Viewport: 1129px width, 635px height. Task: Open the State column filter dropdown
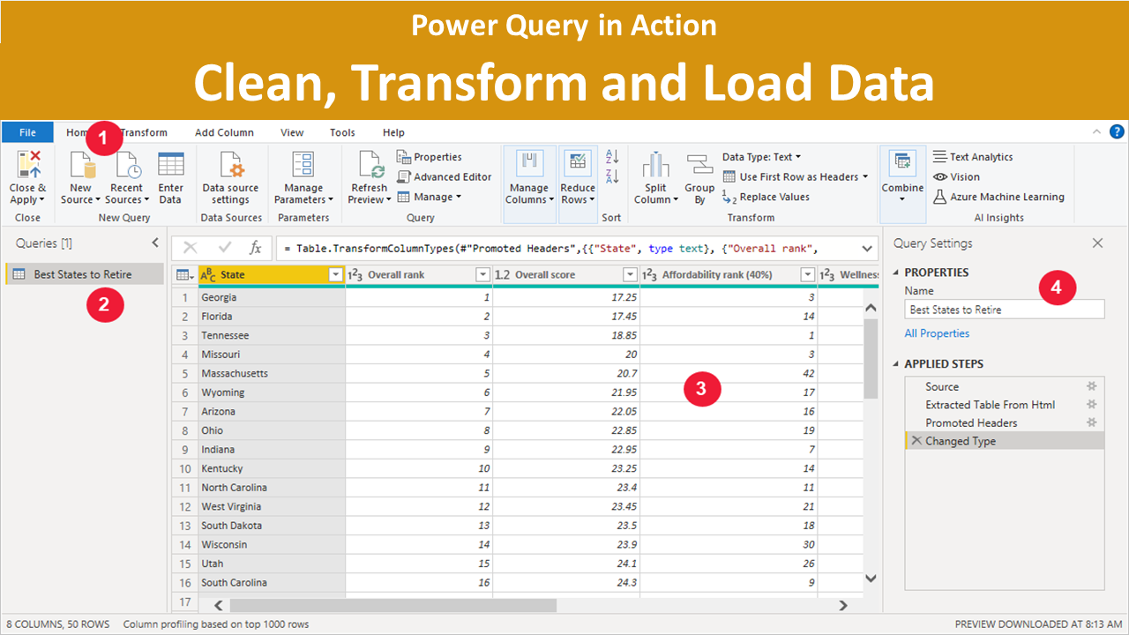tap(335, 274)
